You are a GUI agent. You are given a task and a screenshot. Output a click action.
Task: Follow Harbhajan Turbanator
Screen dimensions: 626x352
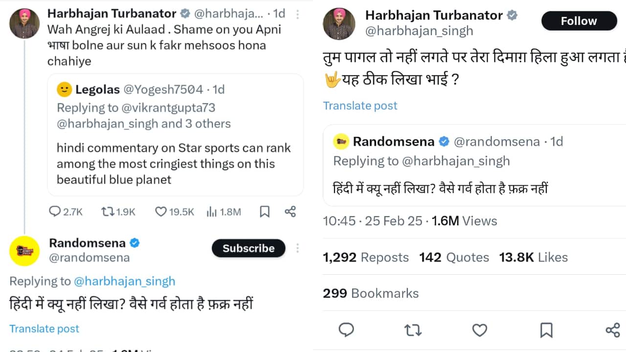pyautogui.click(x=579, y=21)
